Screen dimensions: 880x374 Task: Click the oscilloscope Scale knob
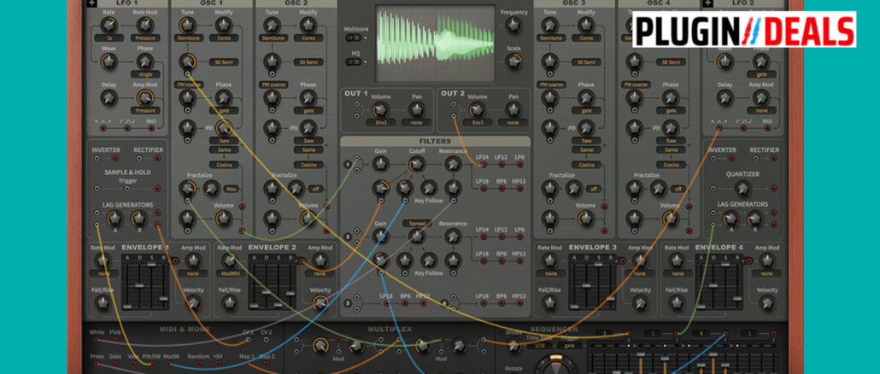click(x=513, y=61)
